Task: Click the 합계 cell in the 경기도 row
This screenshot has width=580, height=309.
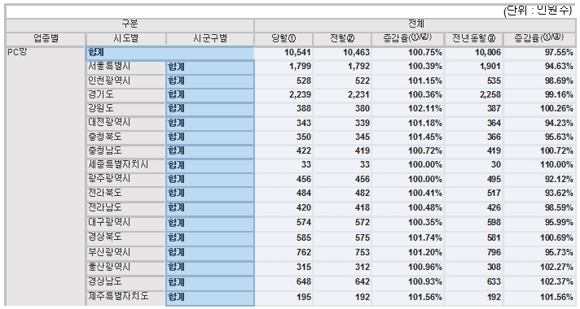Action: [210, 95]
